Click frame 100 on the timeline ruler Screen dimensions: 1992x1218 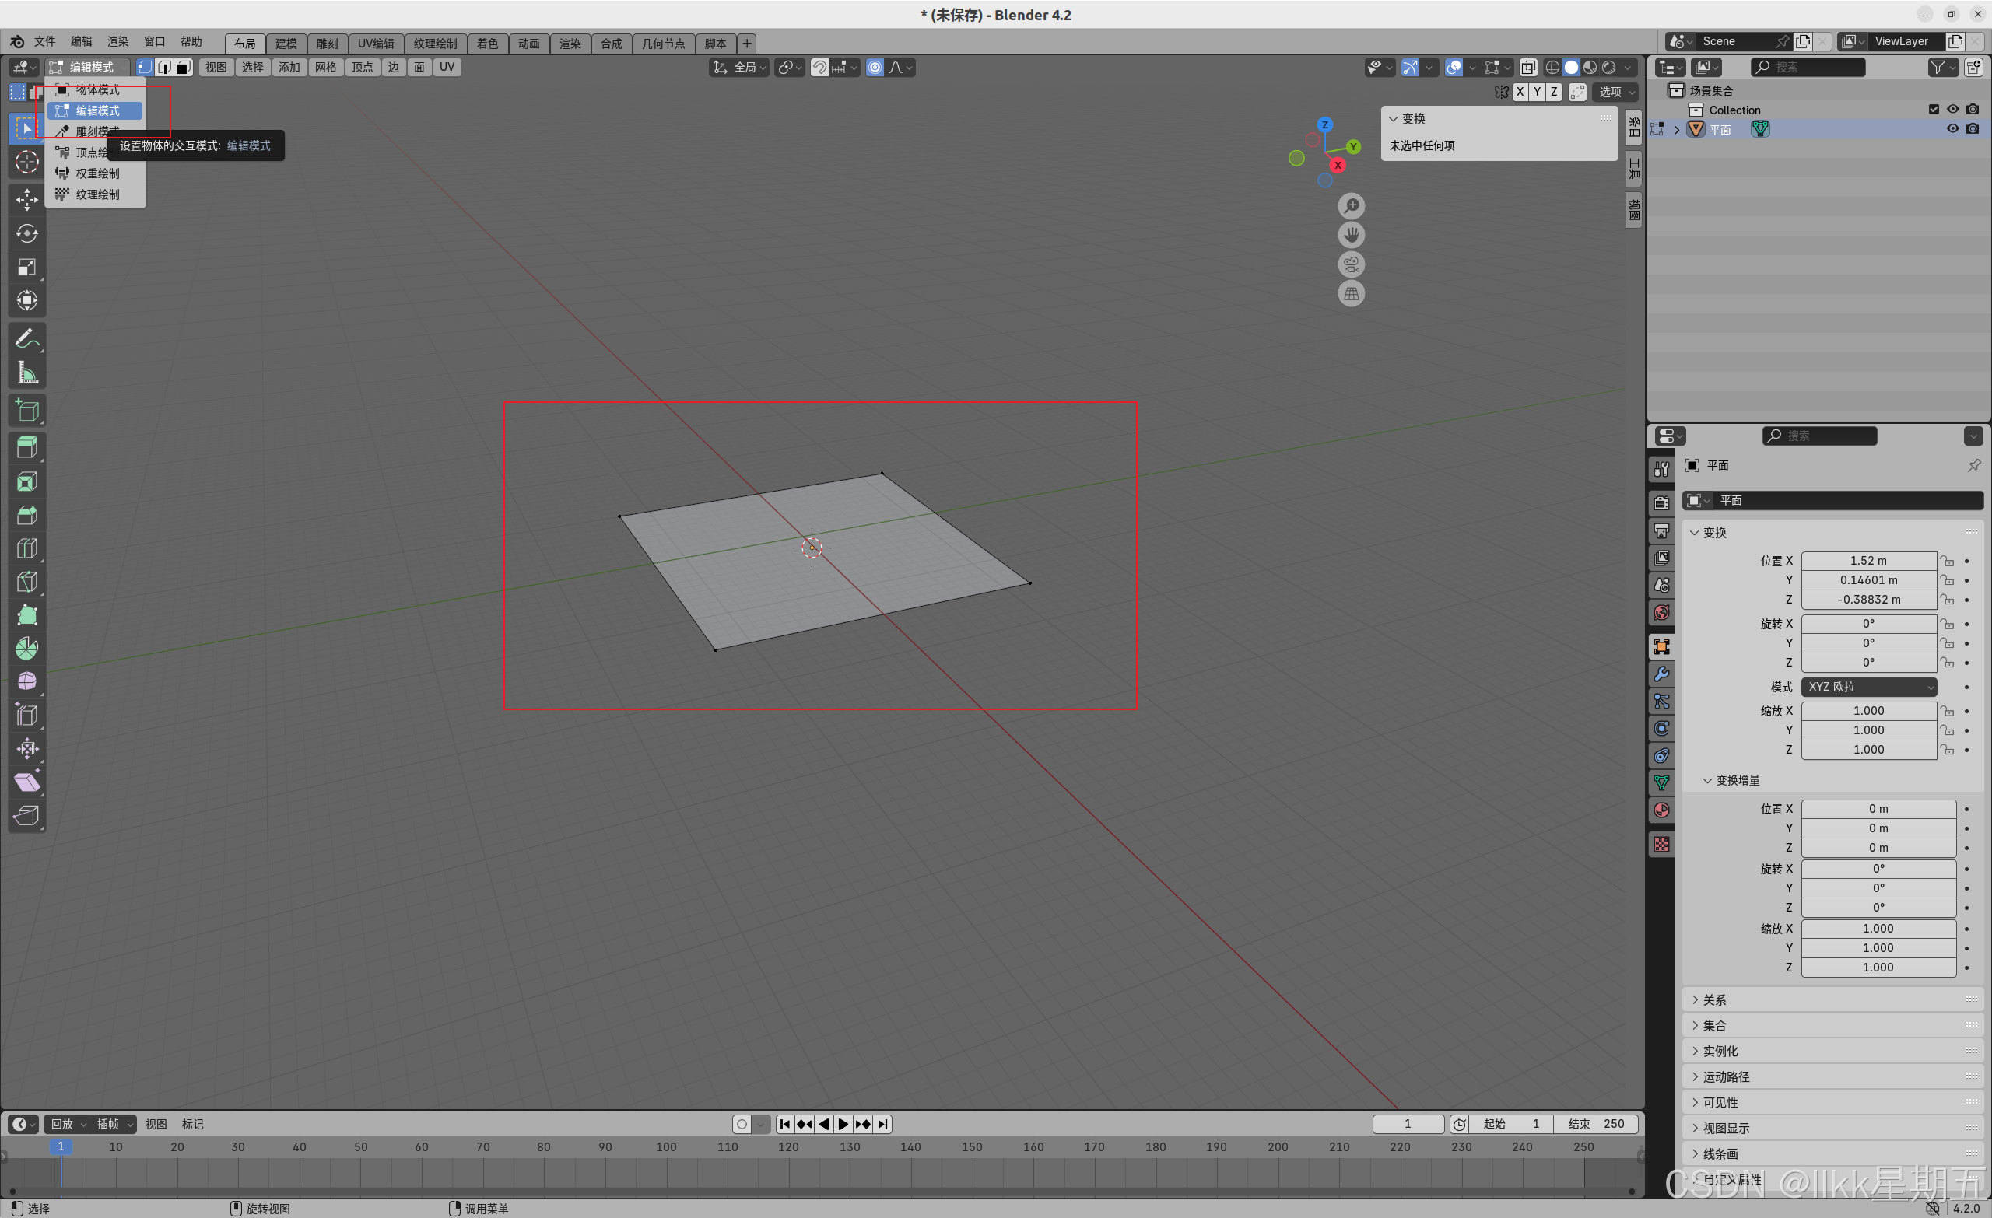(666, 1147)
